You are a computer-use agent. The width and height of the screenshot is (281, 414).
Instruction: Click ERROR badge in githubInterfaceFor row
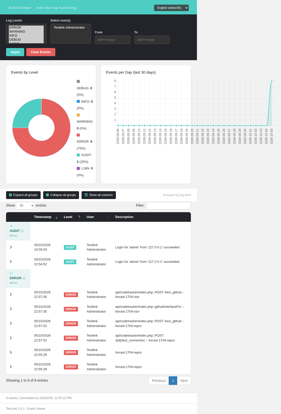(71, 309)
